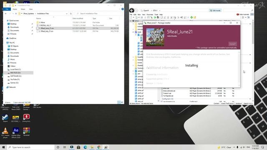Open Share tab in File Explorer ribbon
This screenshot has height=150, width=267.
[23, 9]
